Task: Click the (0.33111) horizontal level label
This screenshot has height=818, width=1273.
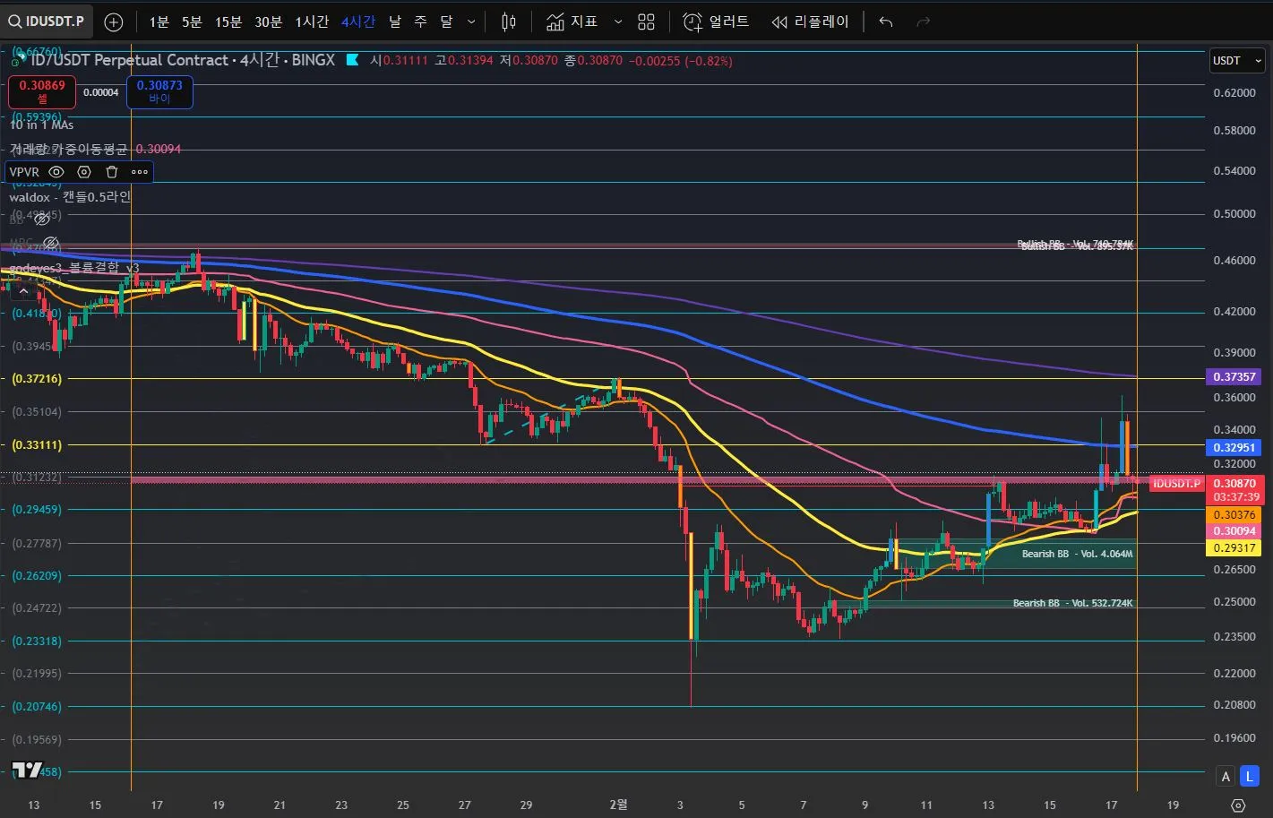Action: [37, 444]
